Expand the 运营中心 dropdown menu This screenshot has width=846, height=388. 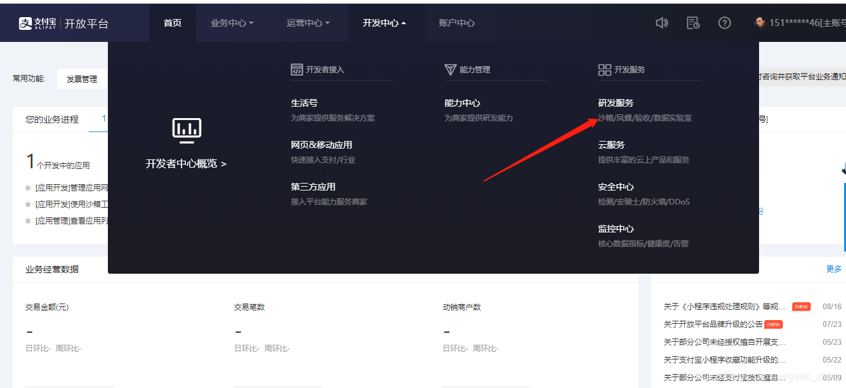(x=308, y=23)
